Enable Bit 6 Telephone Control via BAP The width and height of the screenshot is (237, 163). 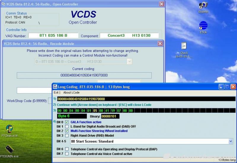[67, 149]
